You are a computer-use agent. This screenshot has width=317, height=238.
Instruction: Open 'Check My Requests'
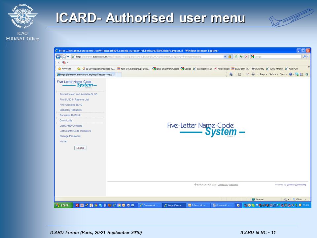point(71,110)
